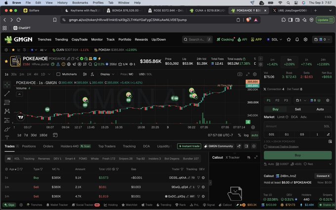Open the Trenches nav menu
Viewport: 336px width, 210px height.
[44, 40]
